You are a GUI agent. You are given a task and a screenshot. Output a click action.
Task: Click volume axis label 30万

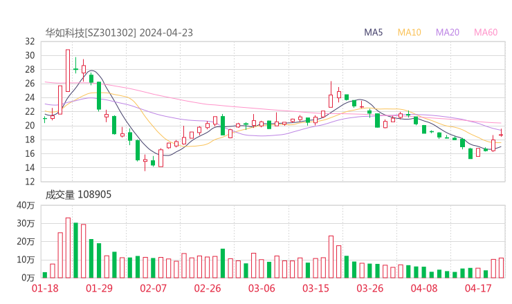point(26,223)
